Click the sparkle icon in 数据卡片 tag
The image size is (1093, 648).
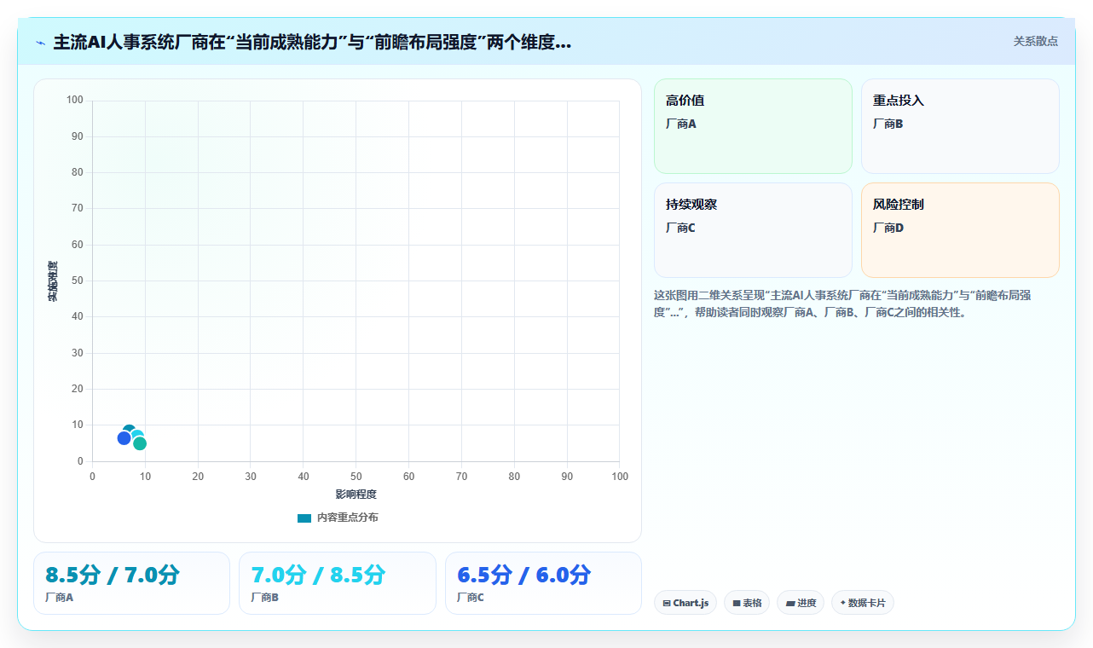(x=843, y=602)
